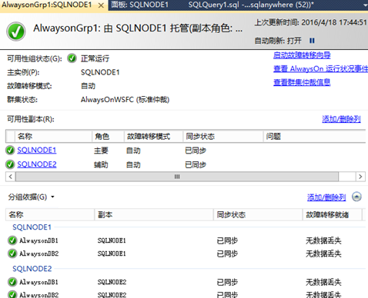
Task: Click the replica list horizontal scrollbar thumb
Action: coord(177,177)
